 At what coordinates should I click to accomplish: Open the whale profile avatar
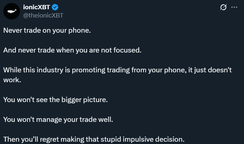pyautogui.click(x=12, y=11)
